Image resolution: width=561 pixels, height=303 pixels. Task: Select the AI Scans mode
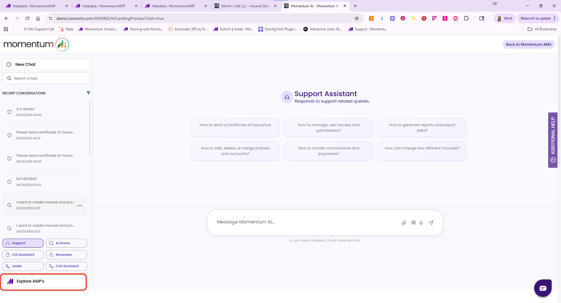tap(67, 243)
